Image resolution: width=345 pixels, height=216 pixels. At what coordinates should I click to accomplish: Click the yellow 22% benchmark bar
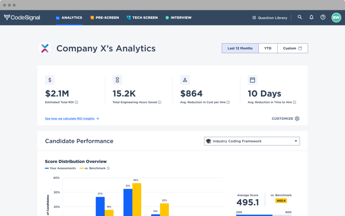(164, 210)
